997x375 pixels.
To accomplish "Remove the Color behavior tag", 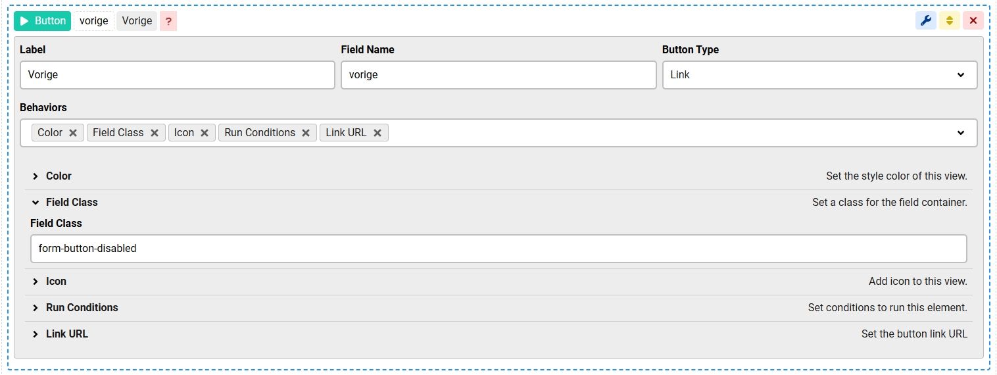I will click(73, 133).
